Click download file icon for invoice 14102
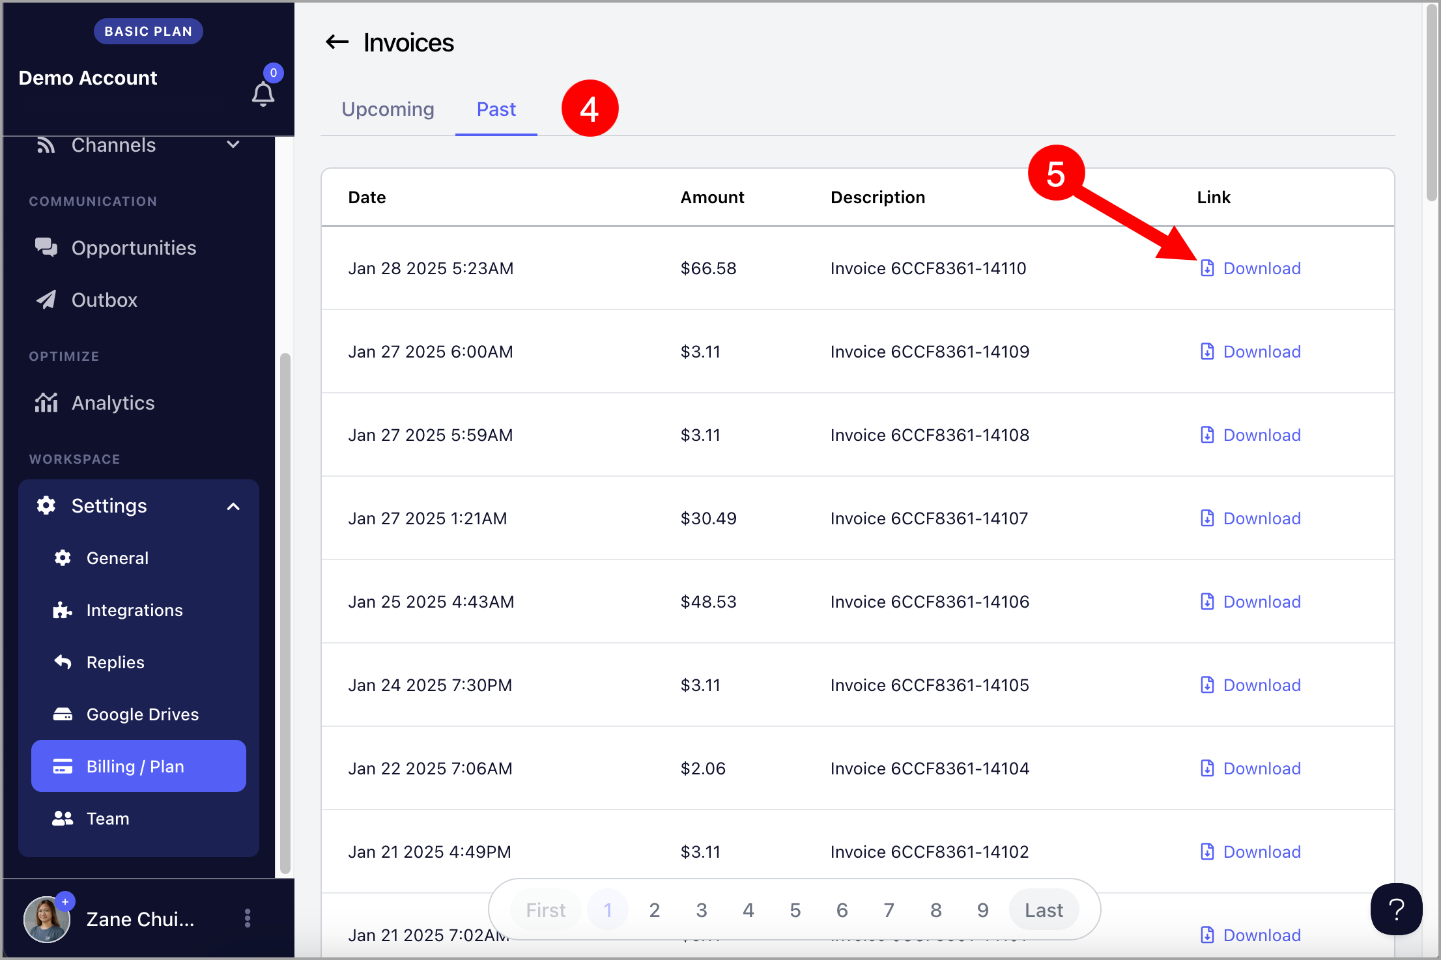This screenshot has width=1441, height=960. pyautogui.click(x=1207, y=852)
